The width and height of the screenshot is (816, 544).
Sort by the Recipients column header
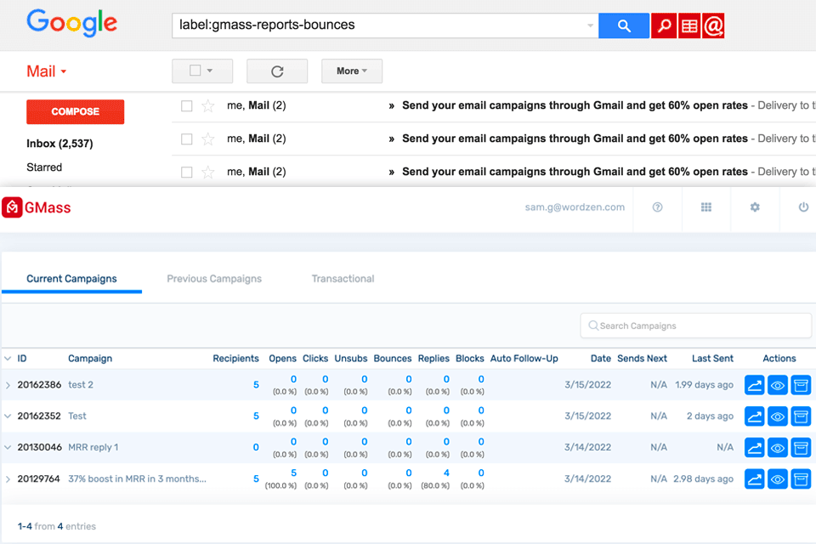coord(235,359)
